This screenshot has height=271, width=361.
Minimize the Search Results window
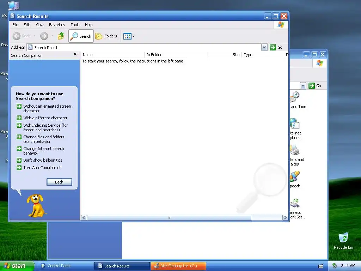coord(267,16)
